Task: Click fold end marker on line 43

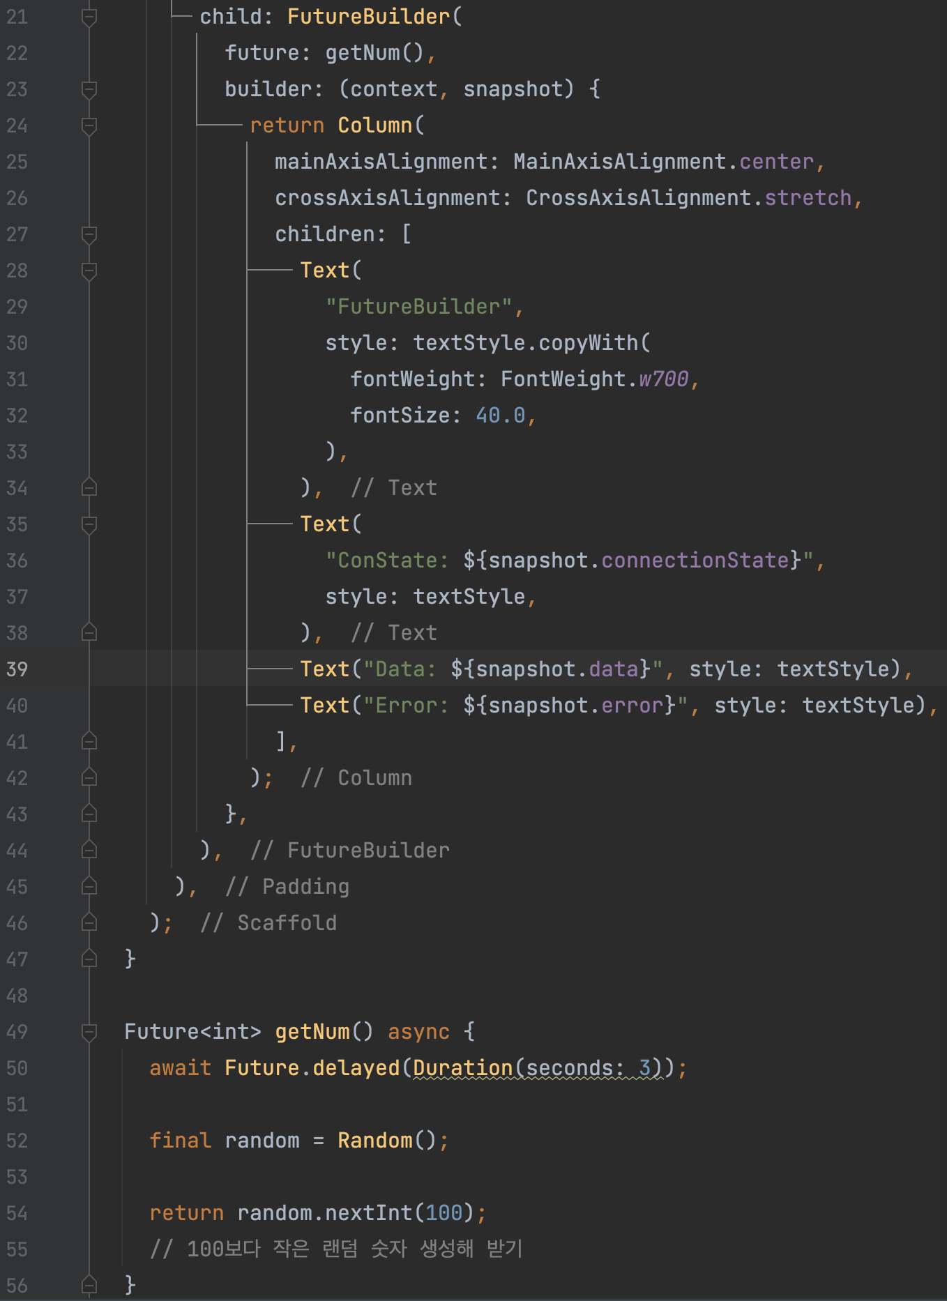Action: 89,814
